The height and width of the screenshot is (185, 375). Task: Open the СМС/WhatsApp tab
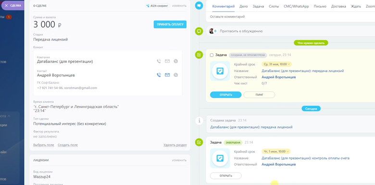296,6
